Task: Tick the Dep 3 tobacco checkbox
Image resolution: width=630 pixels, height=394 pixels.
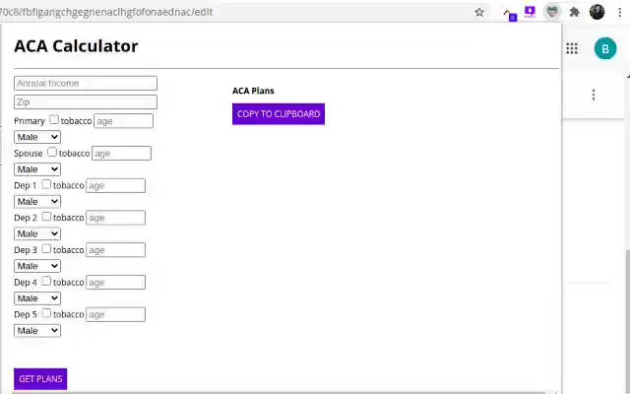Action: click(46, 248)
